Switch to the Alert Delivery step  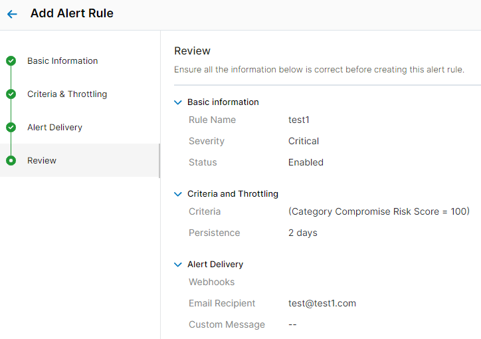pyautogui.click(x=54, y=128)
